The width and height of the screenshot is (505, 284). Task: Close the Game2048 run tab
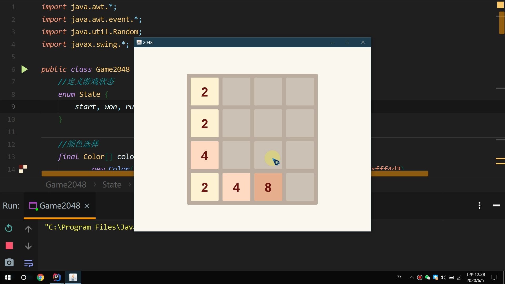coord(87,206)
